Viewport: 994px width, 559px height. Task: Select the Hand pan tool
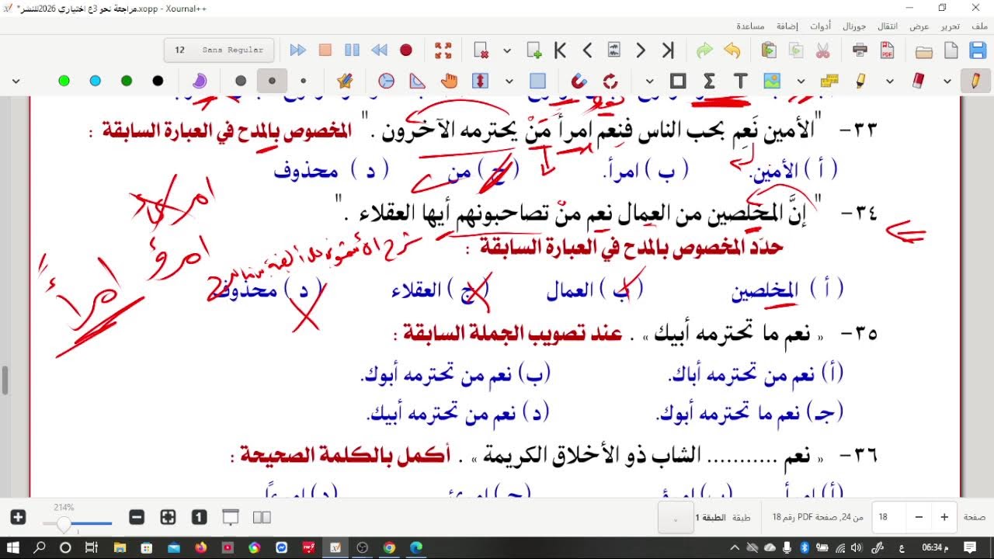(x=449, y=81)
